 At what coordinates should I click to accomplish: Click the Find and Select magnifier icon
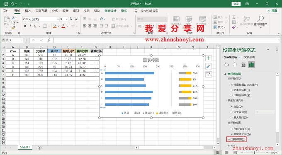click(260, 19)
